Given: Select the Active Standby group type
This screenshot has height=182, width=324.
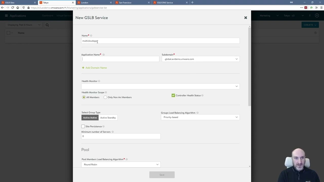Looking at the screenshot, I should click(108, 118).
